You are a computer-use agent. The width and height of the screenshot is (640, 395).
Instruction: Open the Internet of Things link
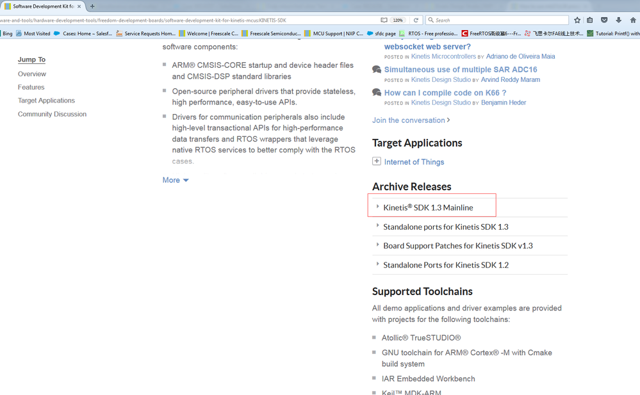pyautogui.click(x=414, y=162)
